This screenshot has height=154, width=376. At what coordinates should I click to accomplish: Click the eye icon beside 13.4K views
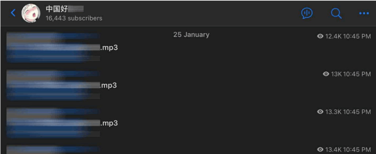[x=320, y=149]
